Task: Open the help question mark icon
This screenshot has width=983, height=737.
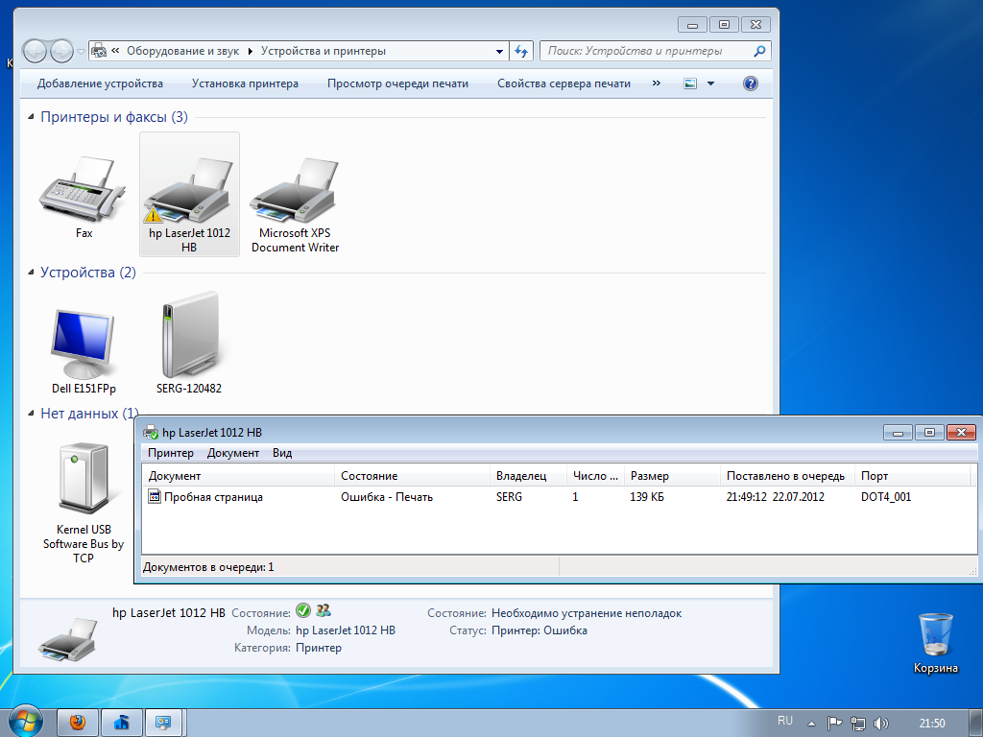Action: click(x=751, y=83)
